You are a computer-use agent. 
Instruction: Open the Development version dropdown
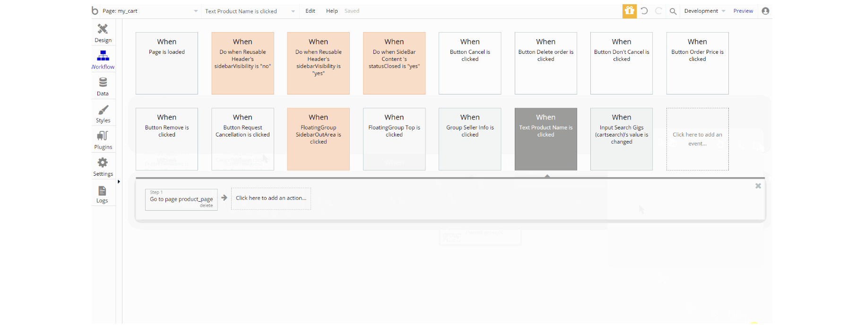point(704,11)
